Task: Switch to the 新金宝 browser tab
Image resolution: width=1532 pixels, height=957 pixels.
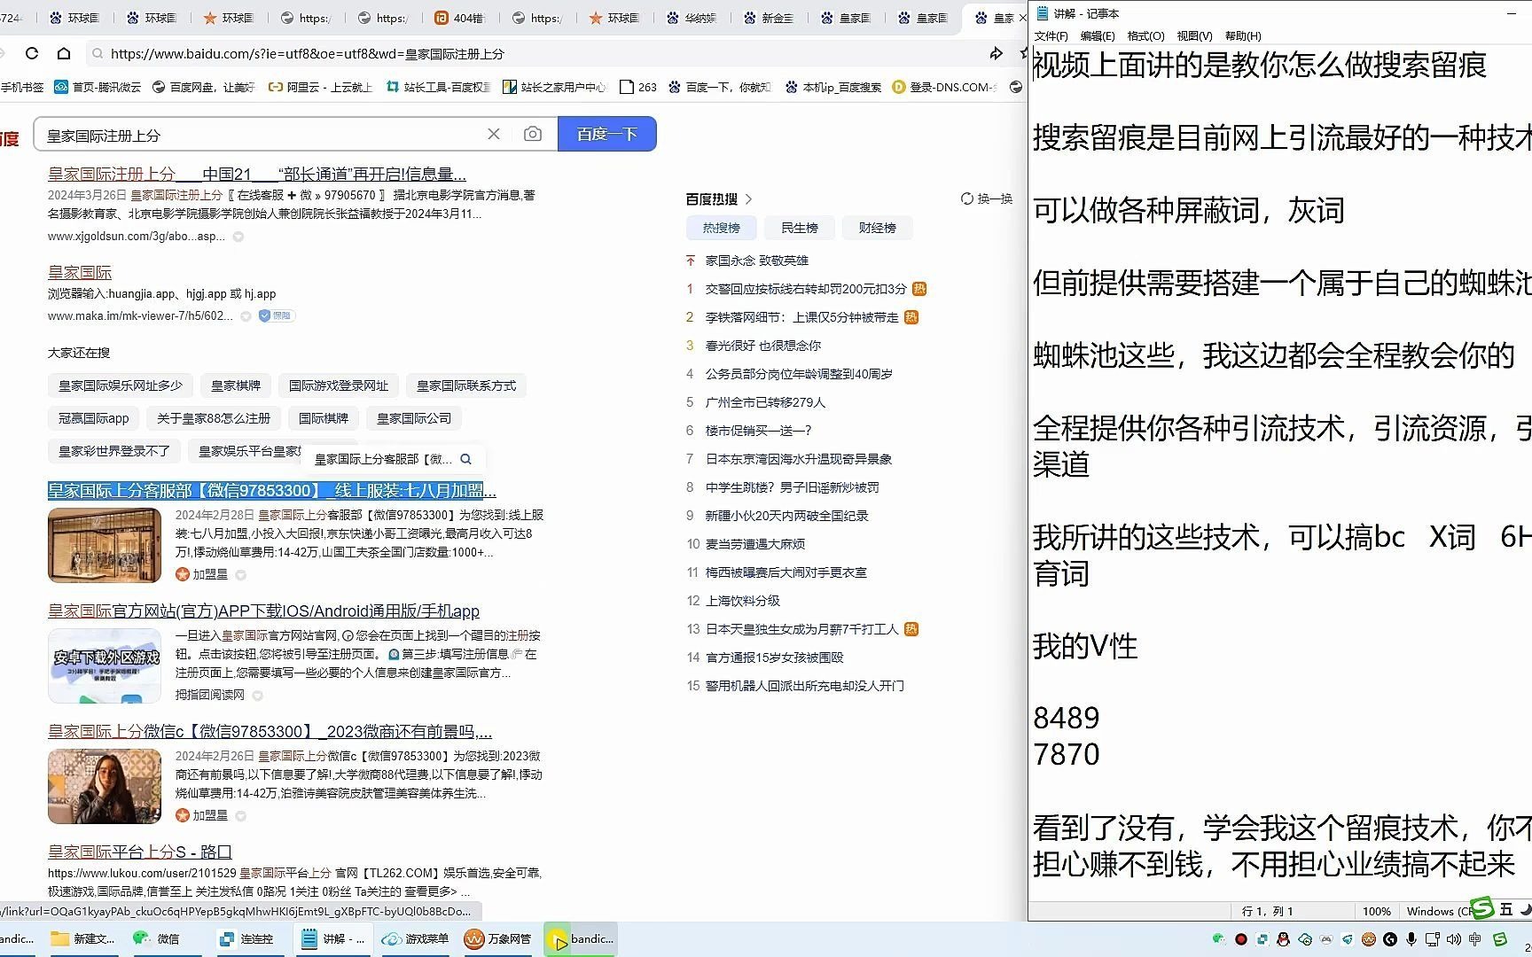Action: click(x=770, y=18)
